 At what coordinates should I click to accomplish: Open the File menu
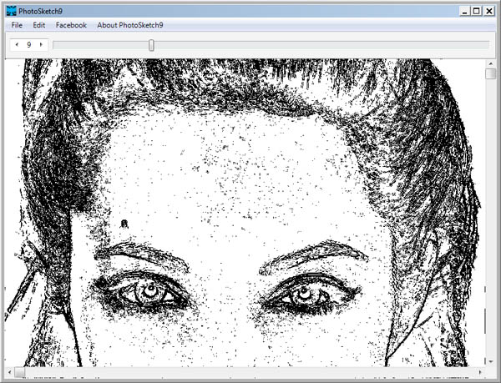(x=17, y=25)
